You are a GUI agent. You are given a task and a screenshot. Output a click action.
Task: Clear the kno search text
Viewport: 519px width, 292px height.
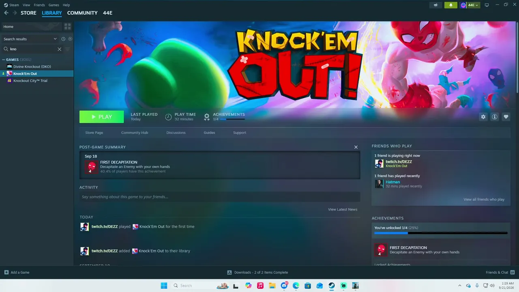point(59,49)
